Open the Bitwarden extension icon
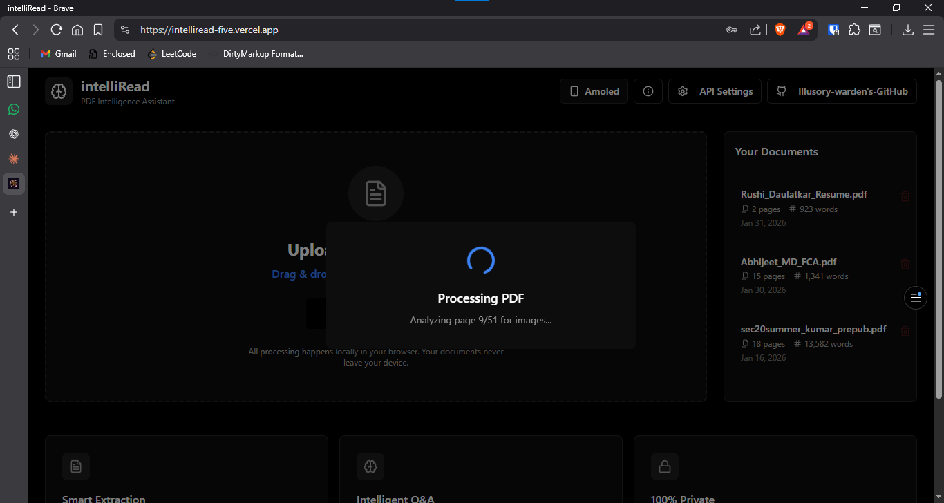This screenshot has width=944, height=503. (834, 30)
